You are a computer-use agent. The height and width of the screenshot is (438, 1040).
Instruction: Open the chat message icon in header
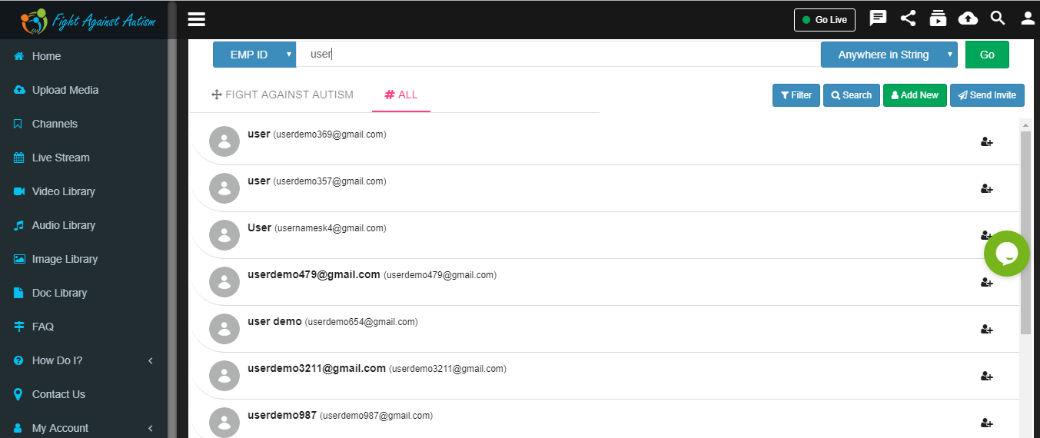878,18
